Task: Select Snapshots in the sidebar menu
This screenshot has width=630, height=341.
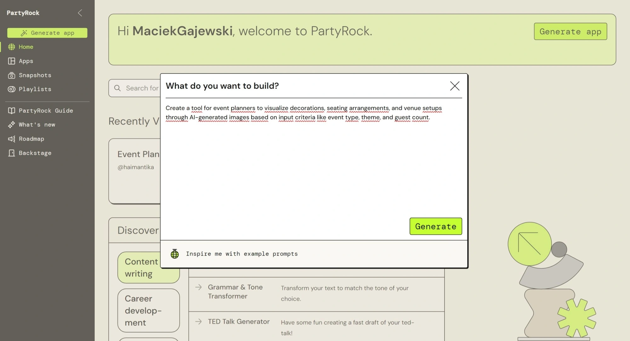Action: click(x=35, y=75)
